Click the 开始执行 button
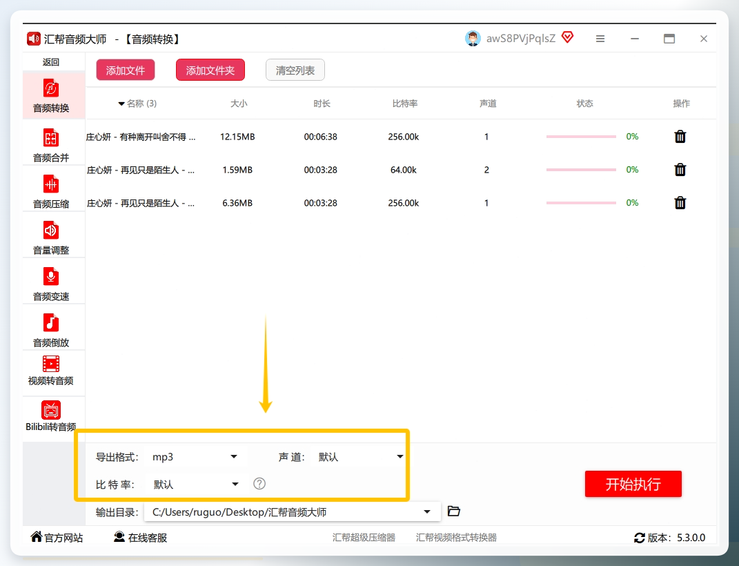This screenshot has width=739, height=566. click(x=633, y=484)
